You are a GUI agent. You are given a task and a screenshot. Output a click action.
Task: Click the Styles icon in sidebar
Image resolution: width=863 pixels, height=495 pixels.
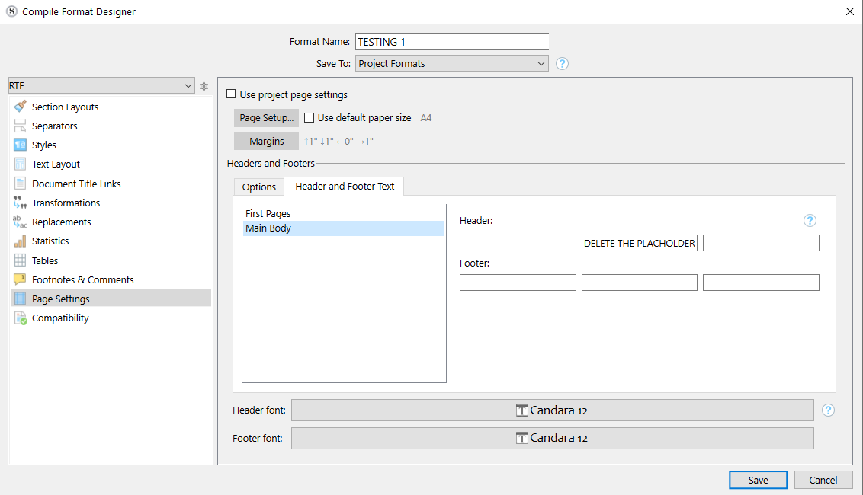(20, 145)
